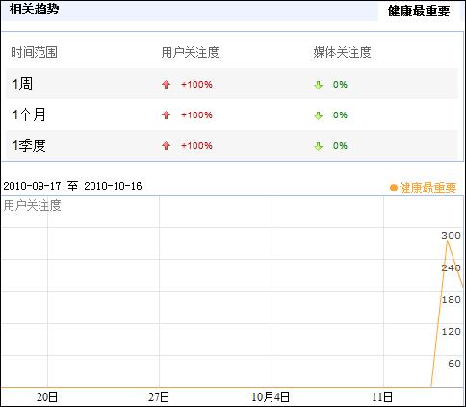This screenshot has width=466, height=407.
Task: Click green down arrow in 1季度 row
Action: 318,146
